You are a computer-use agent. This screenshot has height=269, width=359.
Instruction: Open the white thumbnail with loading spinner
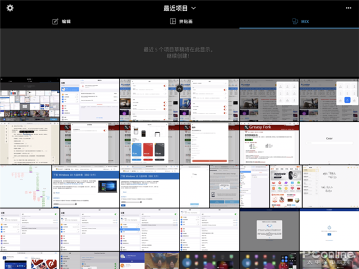[x=329, y=229]
